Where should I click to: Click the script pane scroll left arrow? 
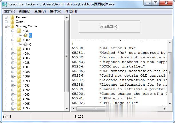74,108
